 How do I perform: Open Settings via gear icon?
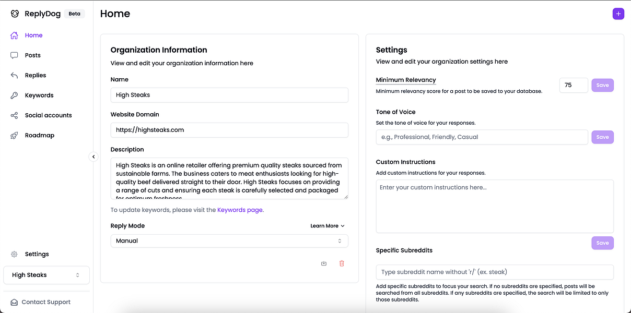tap(15, 254)
